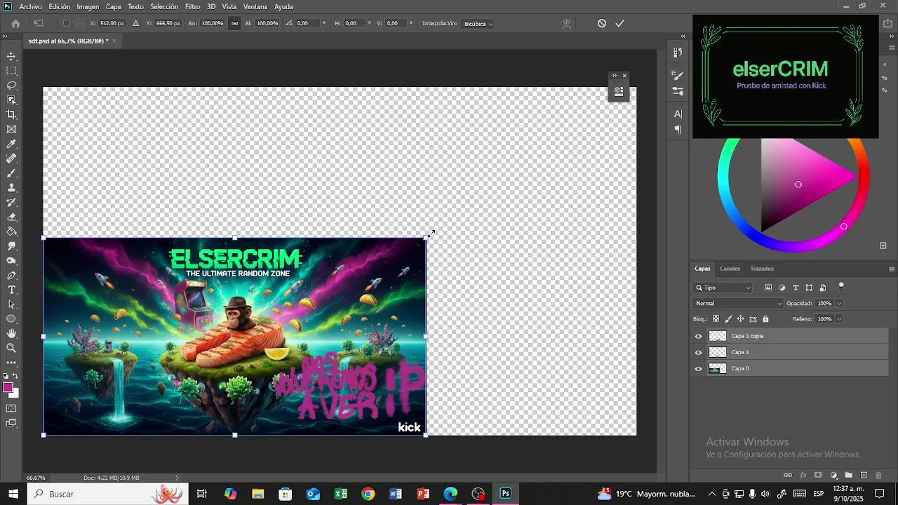Open the Layers panel options menu
This screenshot has width=898, height=505.
coord(892,269)
